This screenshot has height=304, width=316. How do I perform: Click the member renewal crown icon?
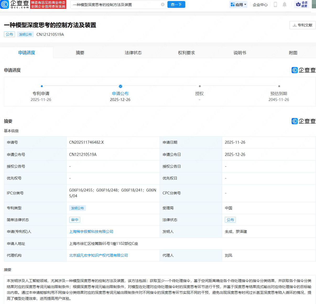298,4
